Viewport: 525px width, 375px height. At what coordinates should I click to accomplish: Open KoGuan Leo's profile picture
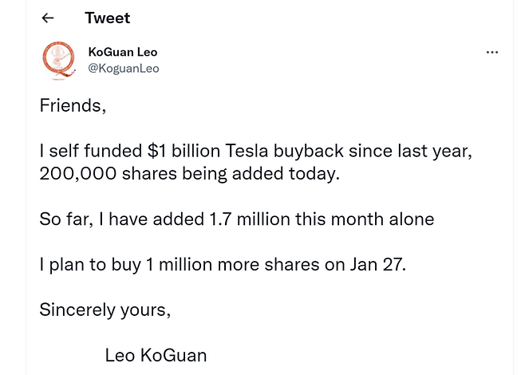(x=57, y=60)
